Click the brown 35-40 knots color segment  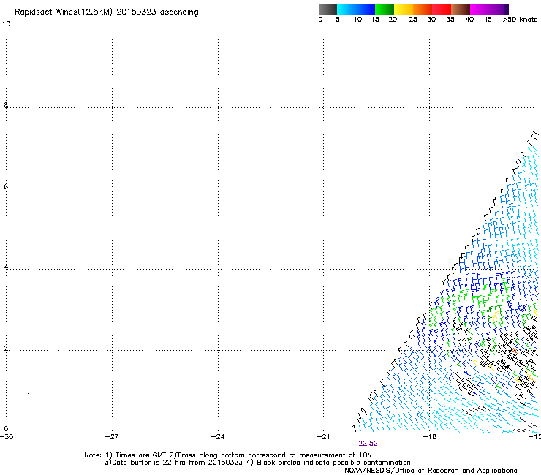point(461,9)
